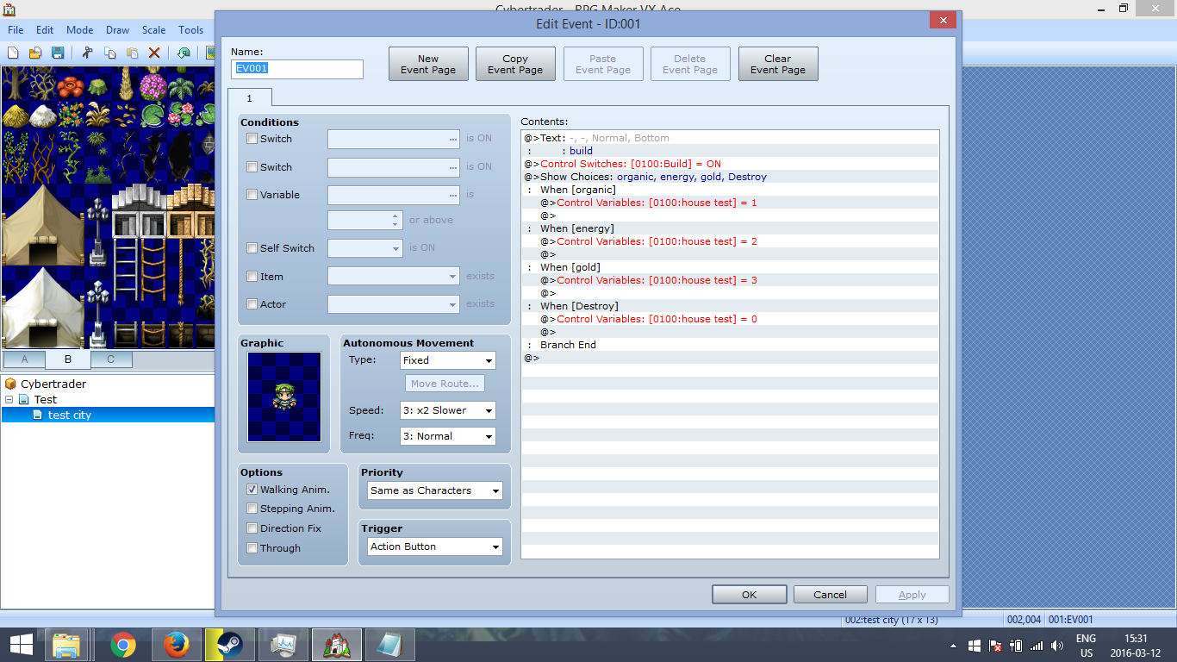Open the File menu
This screenshot has height=662, width=1177.
tap(16, 30)
